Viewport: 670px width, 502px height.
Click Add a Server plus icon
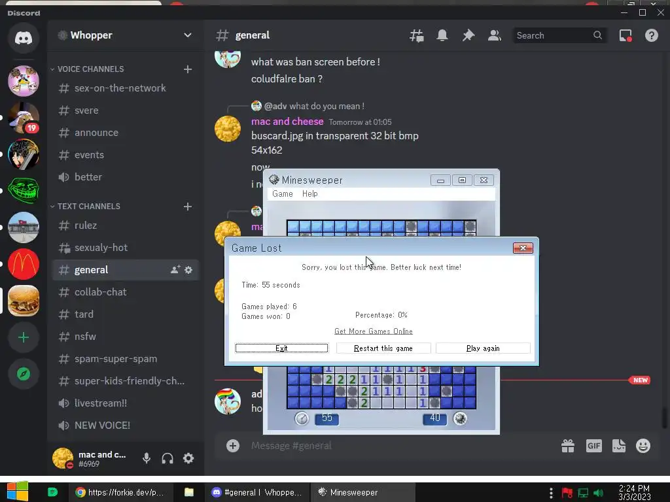tap(24, 337)
